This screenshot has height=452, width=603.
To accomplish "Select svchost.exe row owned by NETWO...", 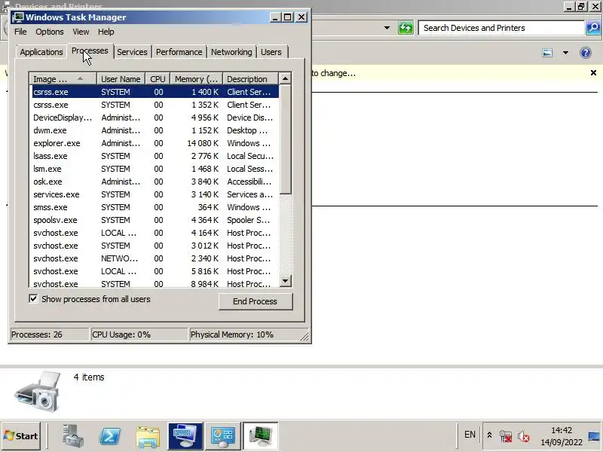I will (x=155, y=258).
